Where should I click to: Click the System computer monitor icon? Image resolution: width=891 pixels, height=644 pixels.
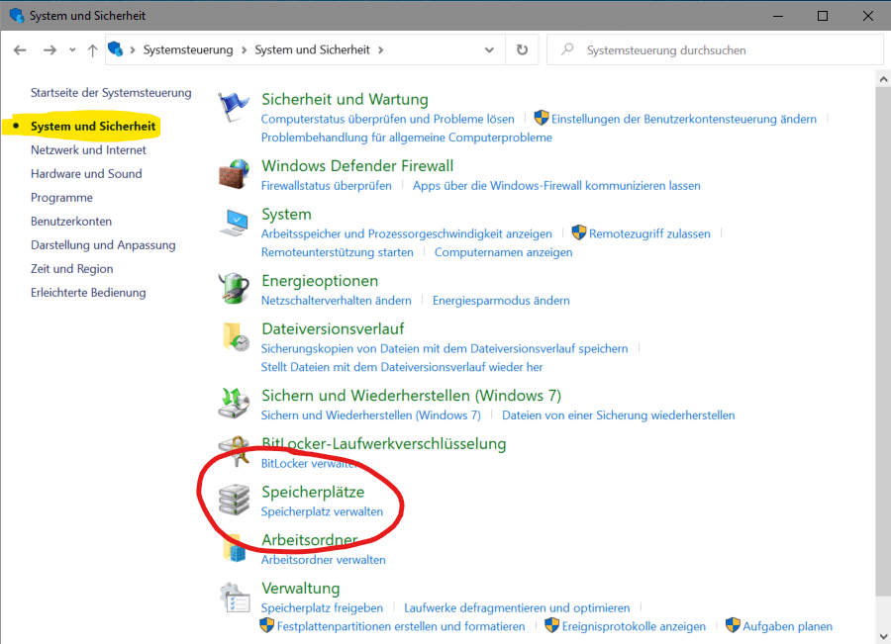pyautogui.click(x=234, y=223)
